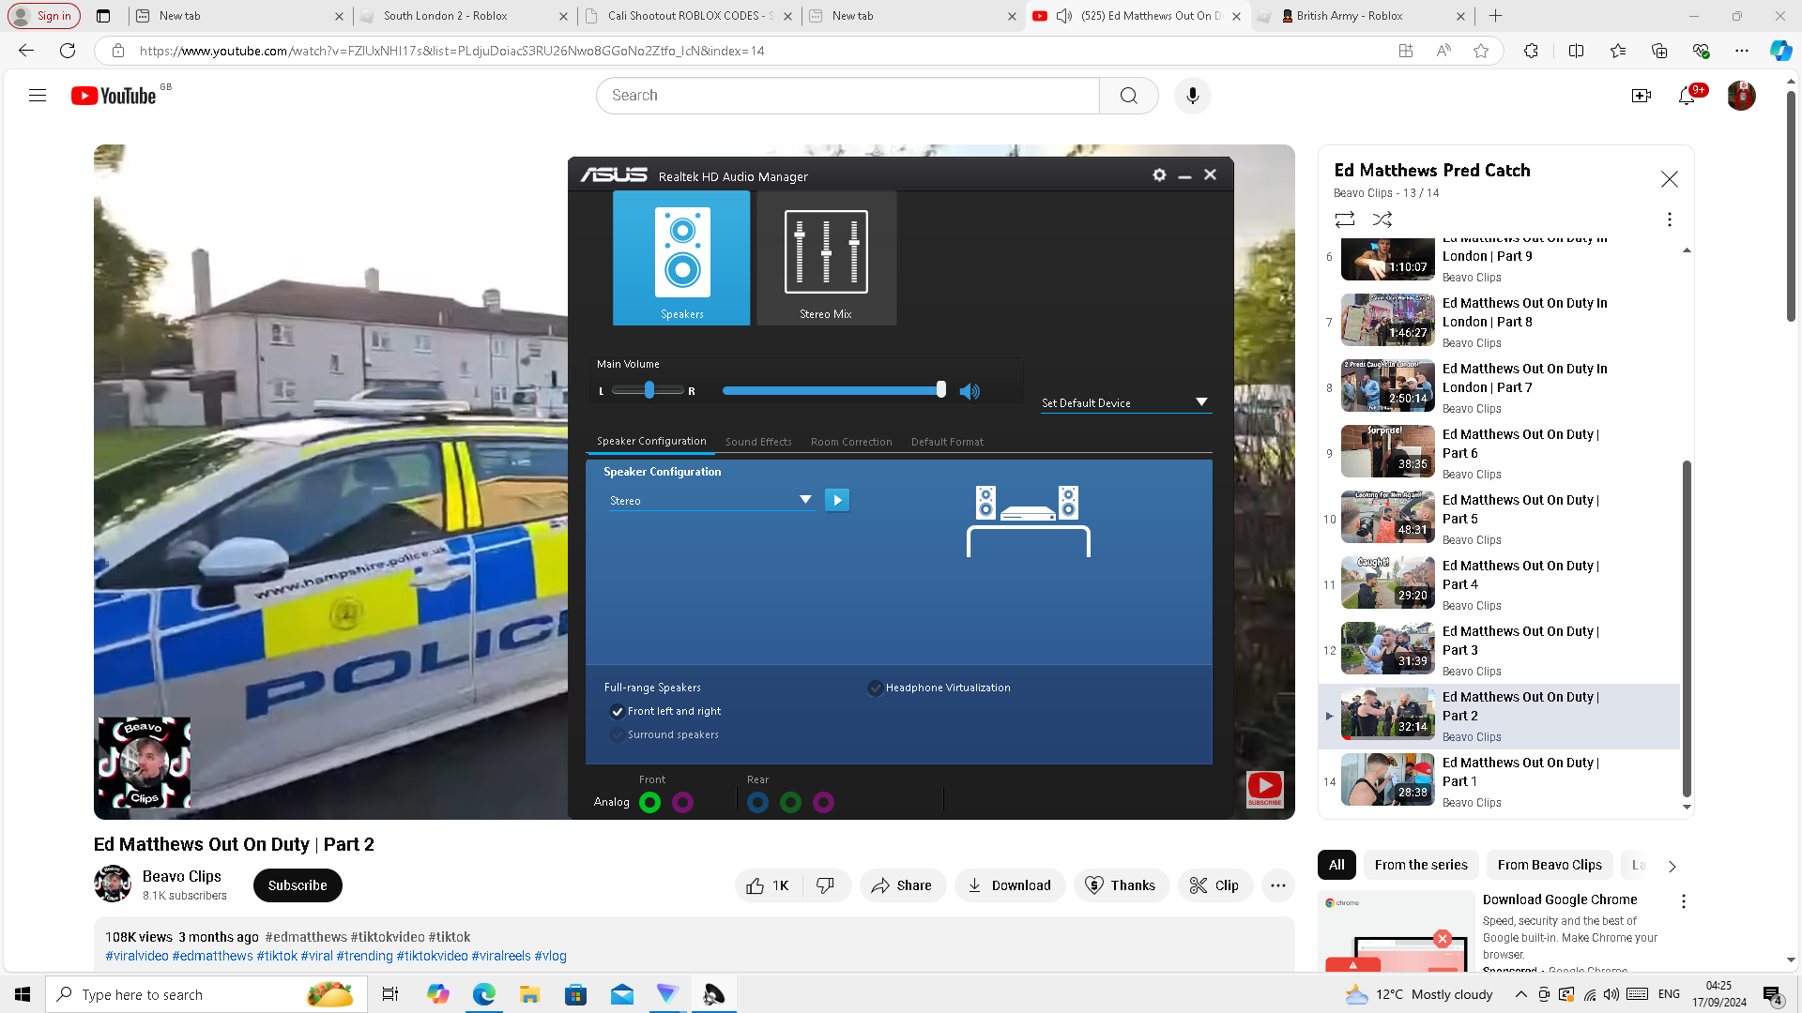Toggle Headphone Virtualization checkbox
Image resolution: width=1802 pixels, height=1013 pixels.
click(875, 688)
